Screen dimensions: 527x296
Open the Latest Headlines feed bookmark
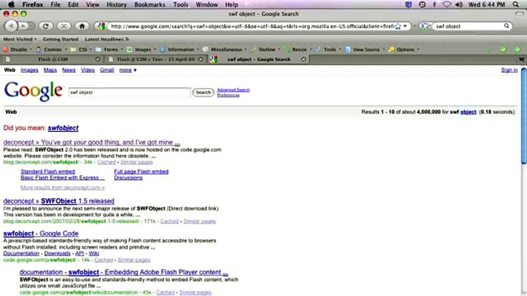107,39
